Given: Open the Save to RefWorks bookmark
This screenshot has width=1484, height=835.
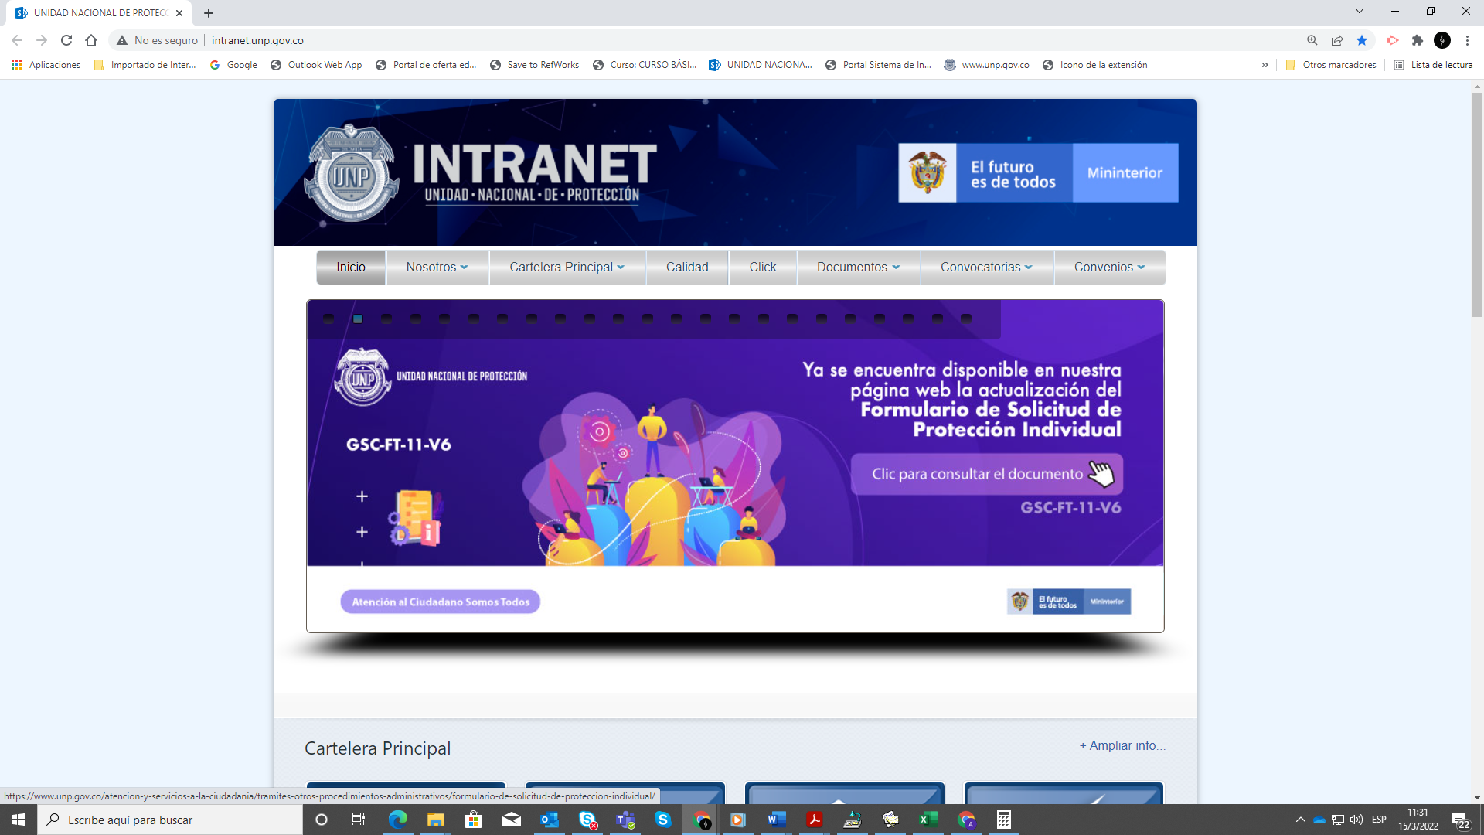Looking at the screenshot, I should click(x=534, y=65).
